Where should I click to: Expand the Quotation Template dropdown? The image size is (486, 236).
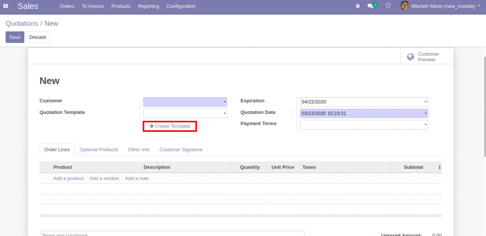(185, 114)
